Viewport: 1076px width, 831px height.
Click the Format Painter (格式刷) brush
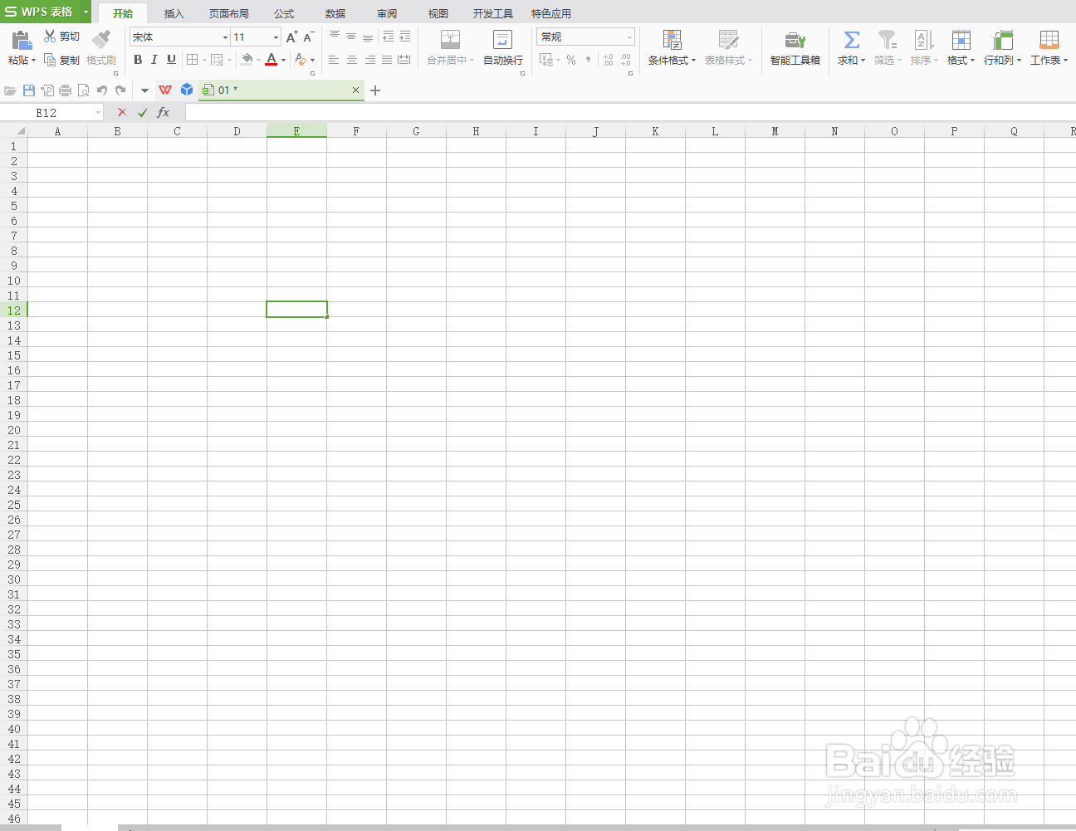(101, 40)
